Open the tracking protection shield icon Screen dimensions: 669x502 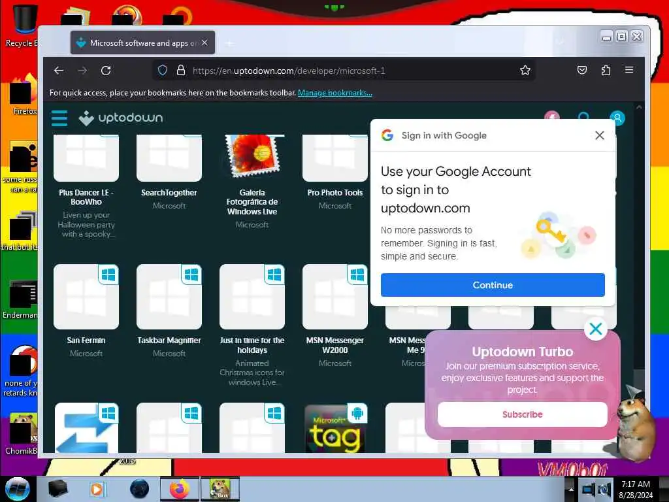point(163,71)
